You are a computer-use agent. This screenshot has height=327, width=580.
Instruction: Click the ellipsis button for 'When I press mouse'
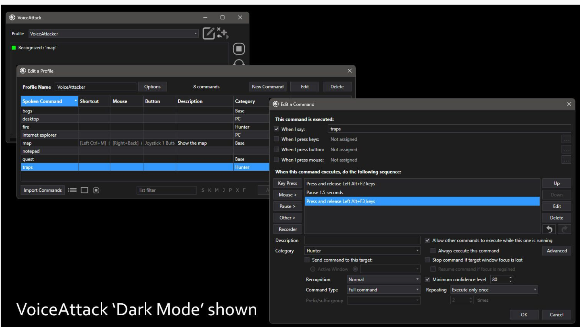coord(566,160)
